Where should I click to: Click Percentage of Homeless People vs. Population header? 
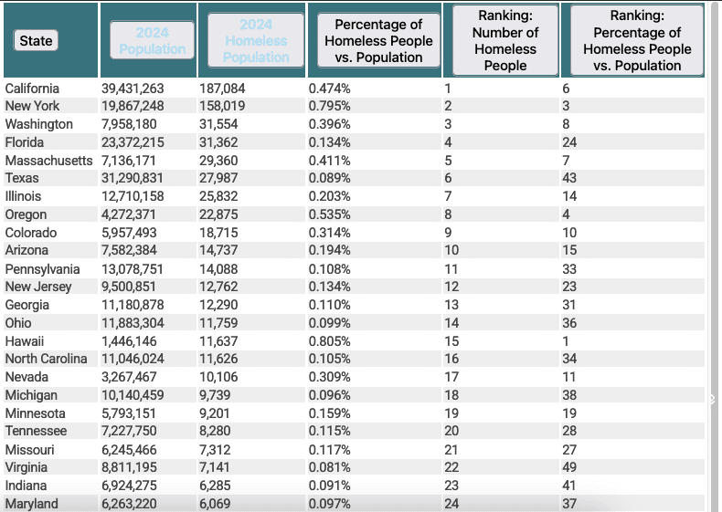point(378,40)
